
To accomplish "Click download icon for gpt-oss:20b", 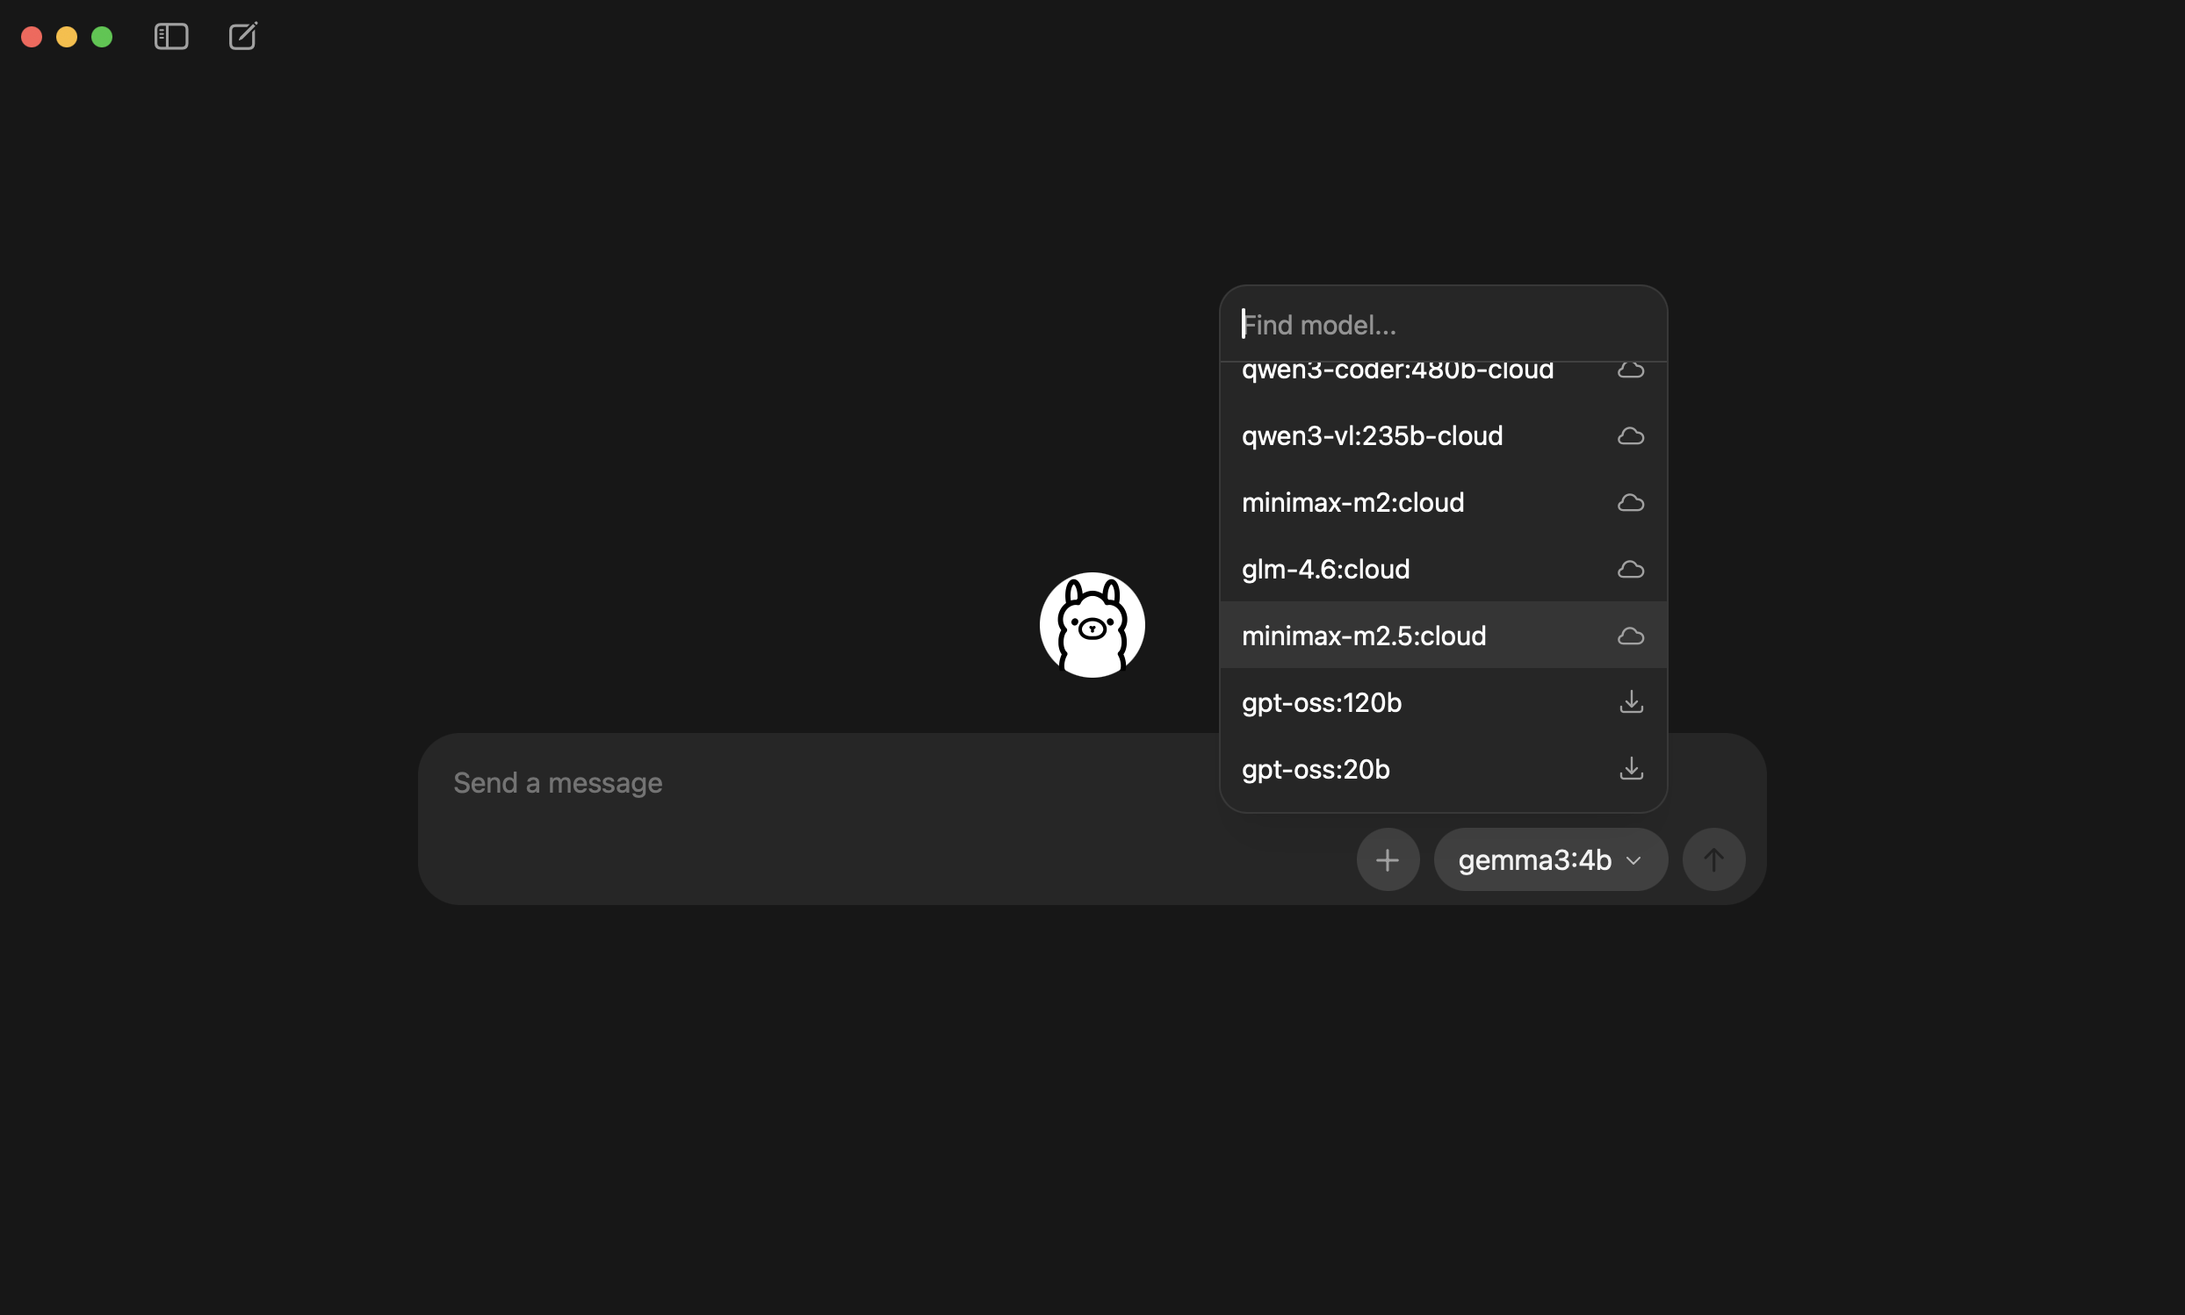I will (1631, 768).
